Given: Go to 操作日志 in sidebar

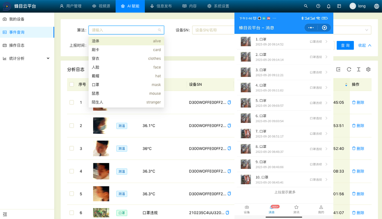Looking at the screenshot, I should (x=27, y=46).
